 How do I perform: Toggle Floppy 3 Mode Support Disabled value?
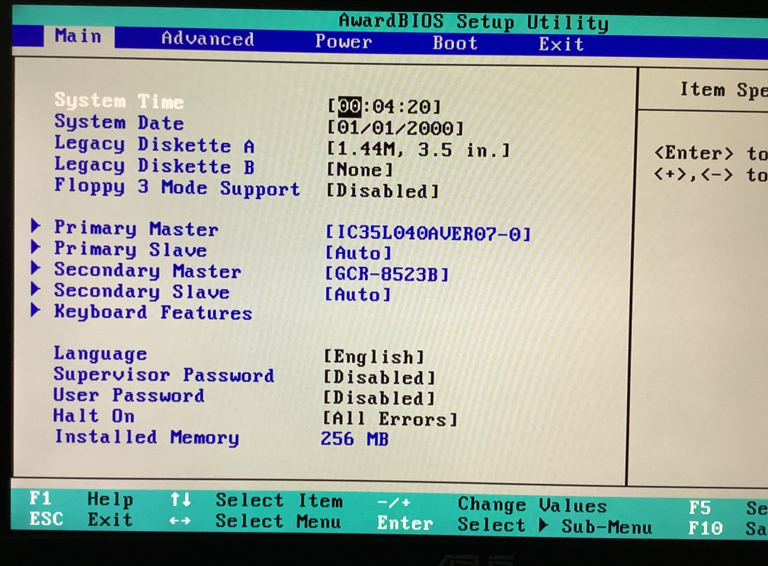383,190
